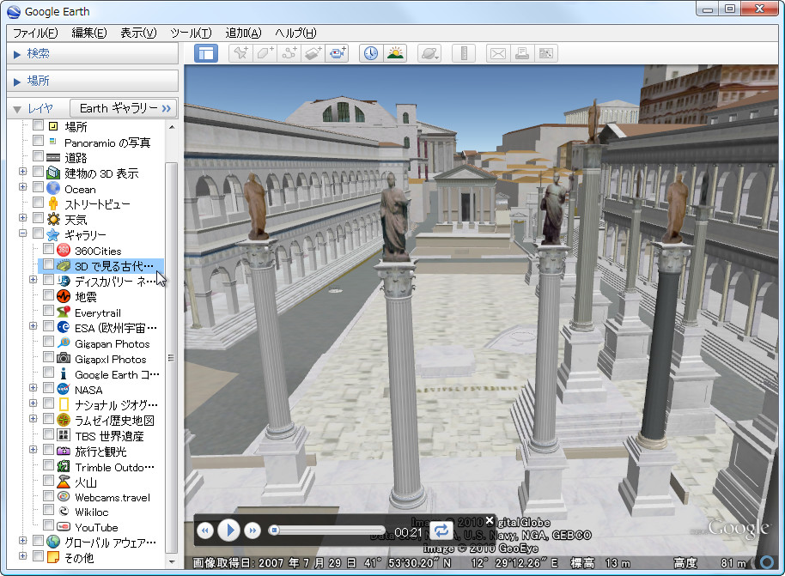Open the ヘルプ(H) menu
Viewport: 785px width, 576px height.
pos(295,33)
